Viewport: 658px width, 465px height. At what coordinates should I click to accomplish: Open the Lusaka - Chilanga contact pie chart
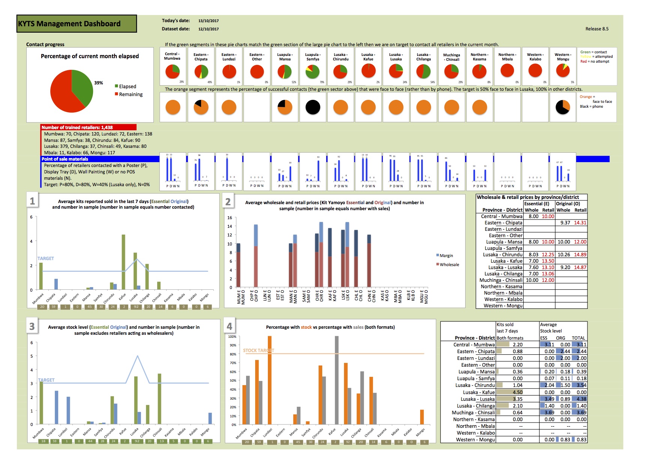[x=424, y=71]
